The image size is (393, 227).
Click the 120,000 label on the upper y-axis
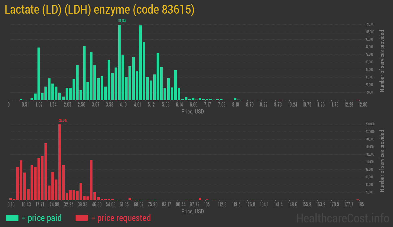point(370,24)
